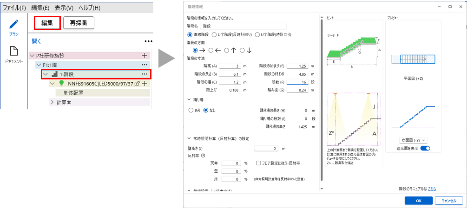The width and height of the screenshot is (467, 209).
Task: Open the プラン pencil icon in sidebar
Action: (x=14, y=25)
